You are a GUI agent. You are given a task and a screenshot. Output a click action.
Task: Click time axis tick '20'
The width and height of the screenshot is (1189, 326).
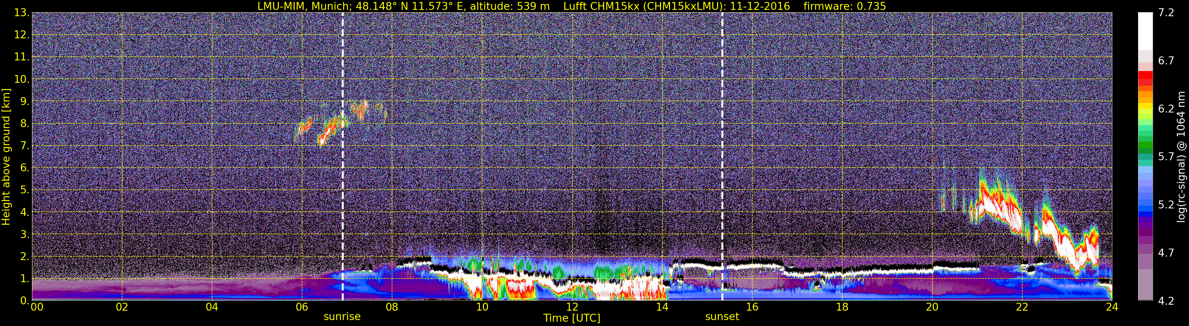coord(932,307)
